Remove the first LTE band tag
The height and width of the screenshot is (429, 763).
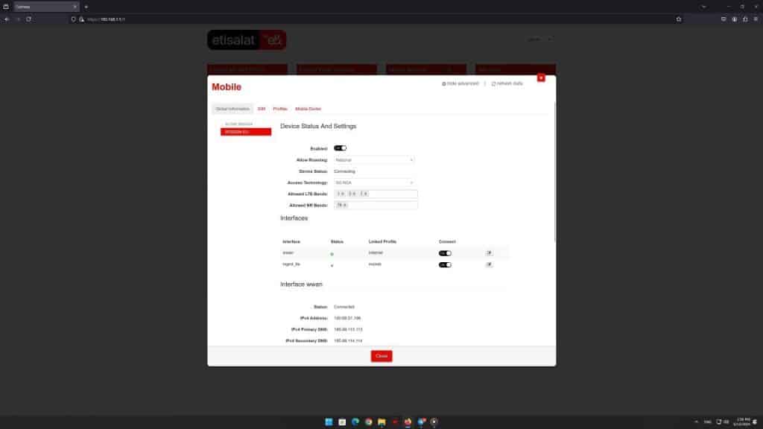(343, 194)
